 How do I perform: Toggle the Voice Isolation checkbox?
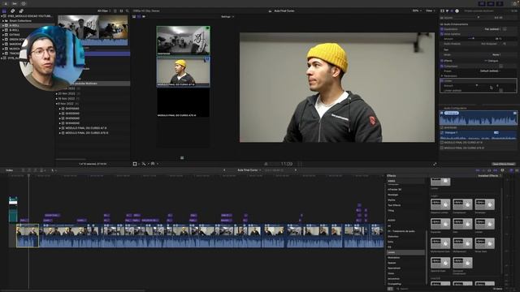(442, 34)
